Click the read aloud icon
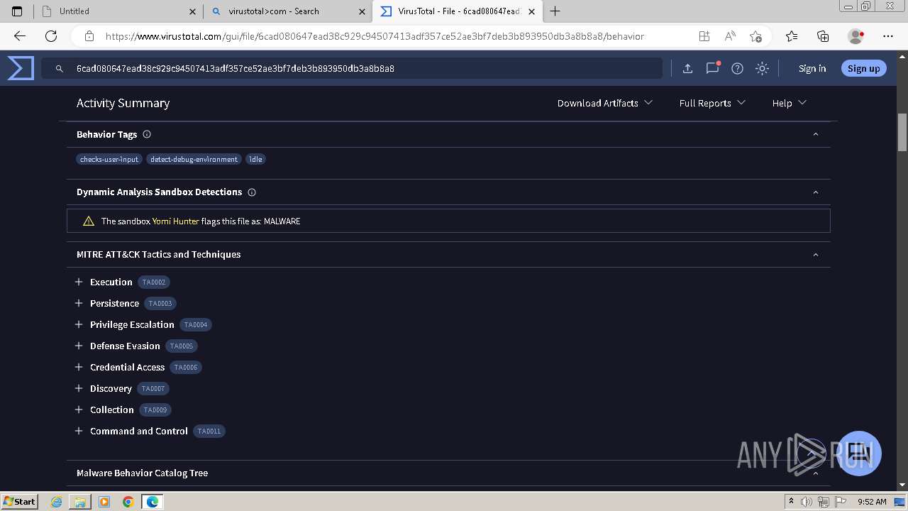This screenshot has width=908, height=511. pos(730,36)
